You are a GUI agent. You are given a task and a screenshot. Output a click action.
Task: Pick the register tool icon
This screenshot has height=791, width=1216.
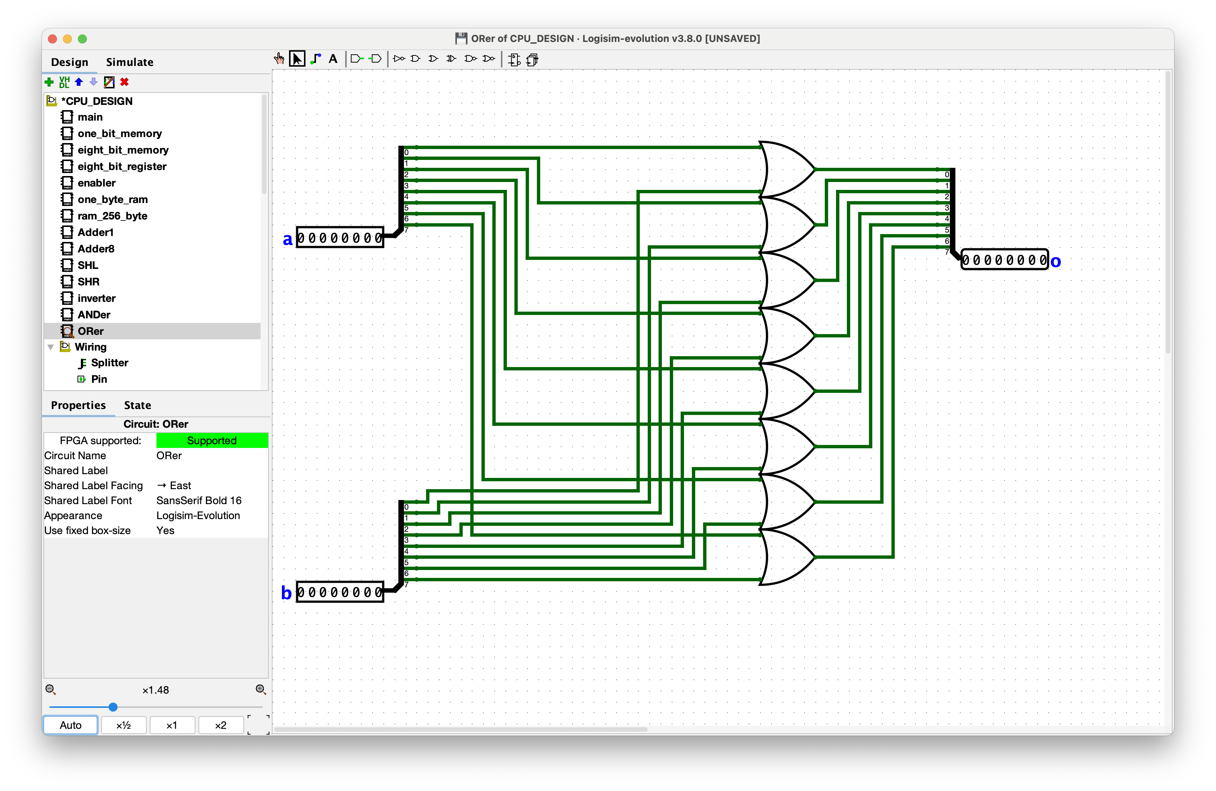coord(532,59)
